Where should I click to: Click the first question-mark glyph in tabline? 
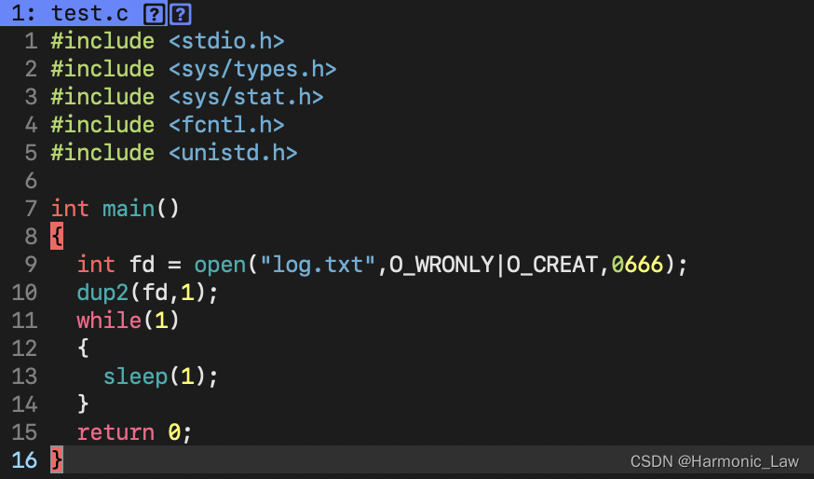(155, 14)
